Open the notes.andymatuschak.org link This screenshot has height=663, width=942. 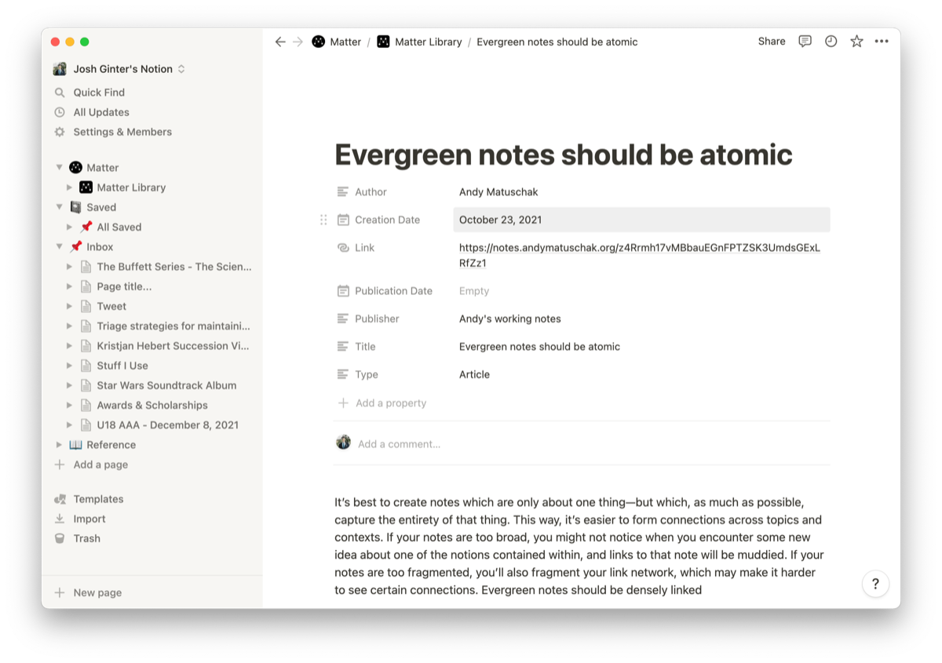[640, 256]
